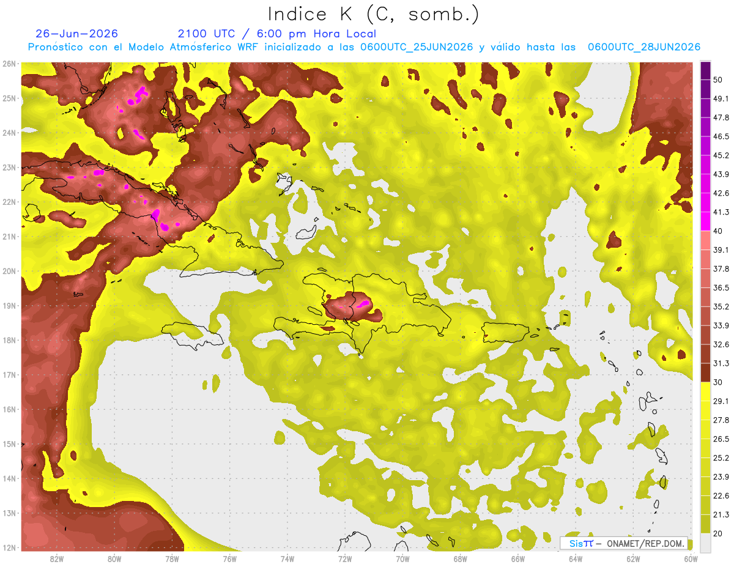Image resolution: width=734 pixels, height=567 pixels.
Task: Click the 25N latitude label
Action: [x=9, y=98]
